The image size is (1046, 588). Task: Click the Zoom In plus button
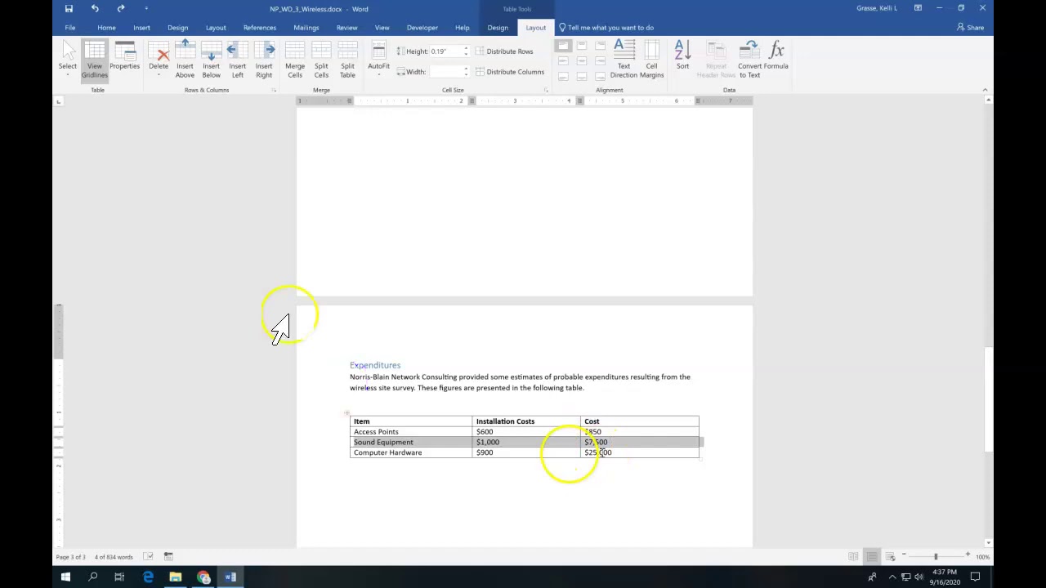pos(968,556)
